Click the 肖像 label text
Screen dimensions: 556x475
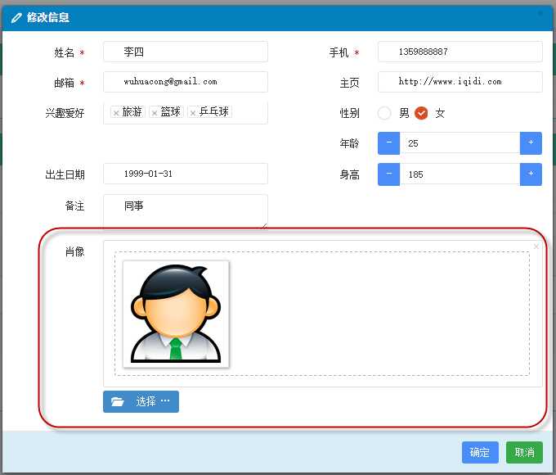75,251
